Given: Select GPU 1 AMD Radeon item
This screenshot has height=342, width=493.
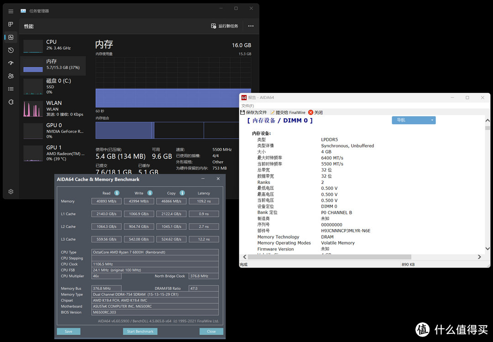Looking at the screenshot, I should pos(53,153).
